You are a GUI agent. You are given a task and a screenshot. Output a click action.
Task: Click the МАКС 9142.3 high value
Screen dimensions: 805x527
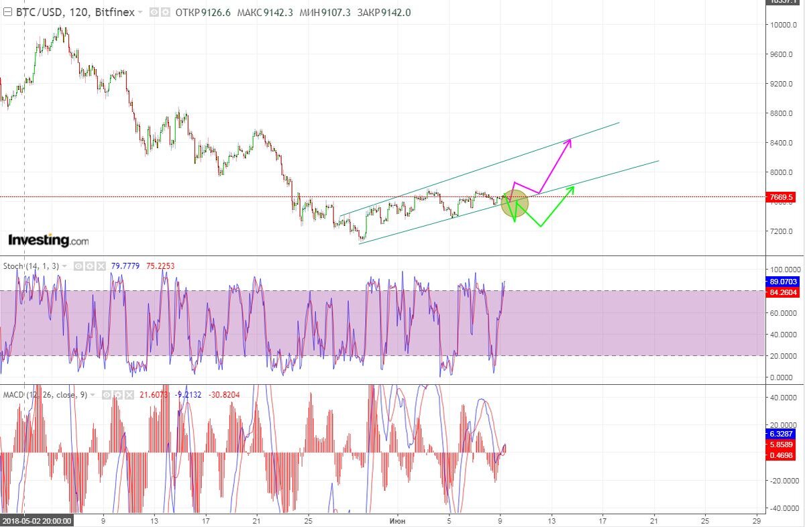pyautogui.click(x=264, y=13)
